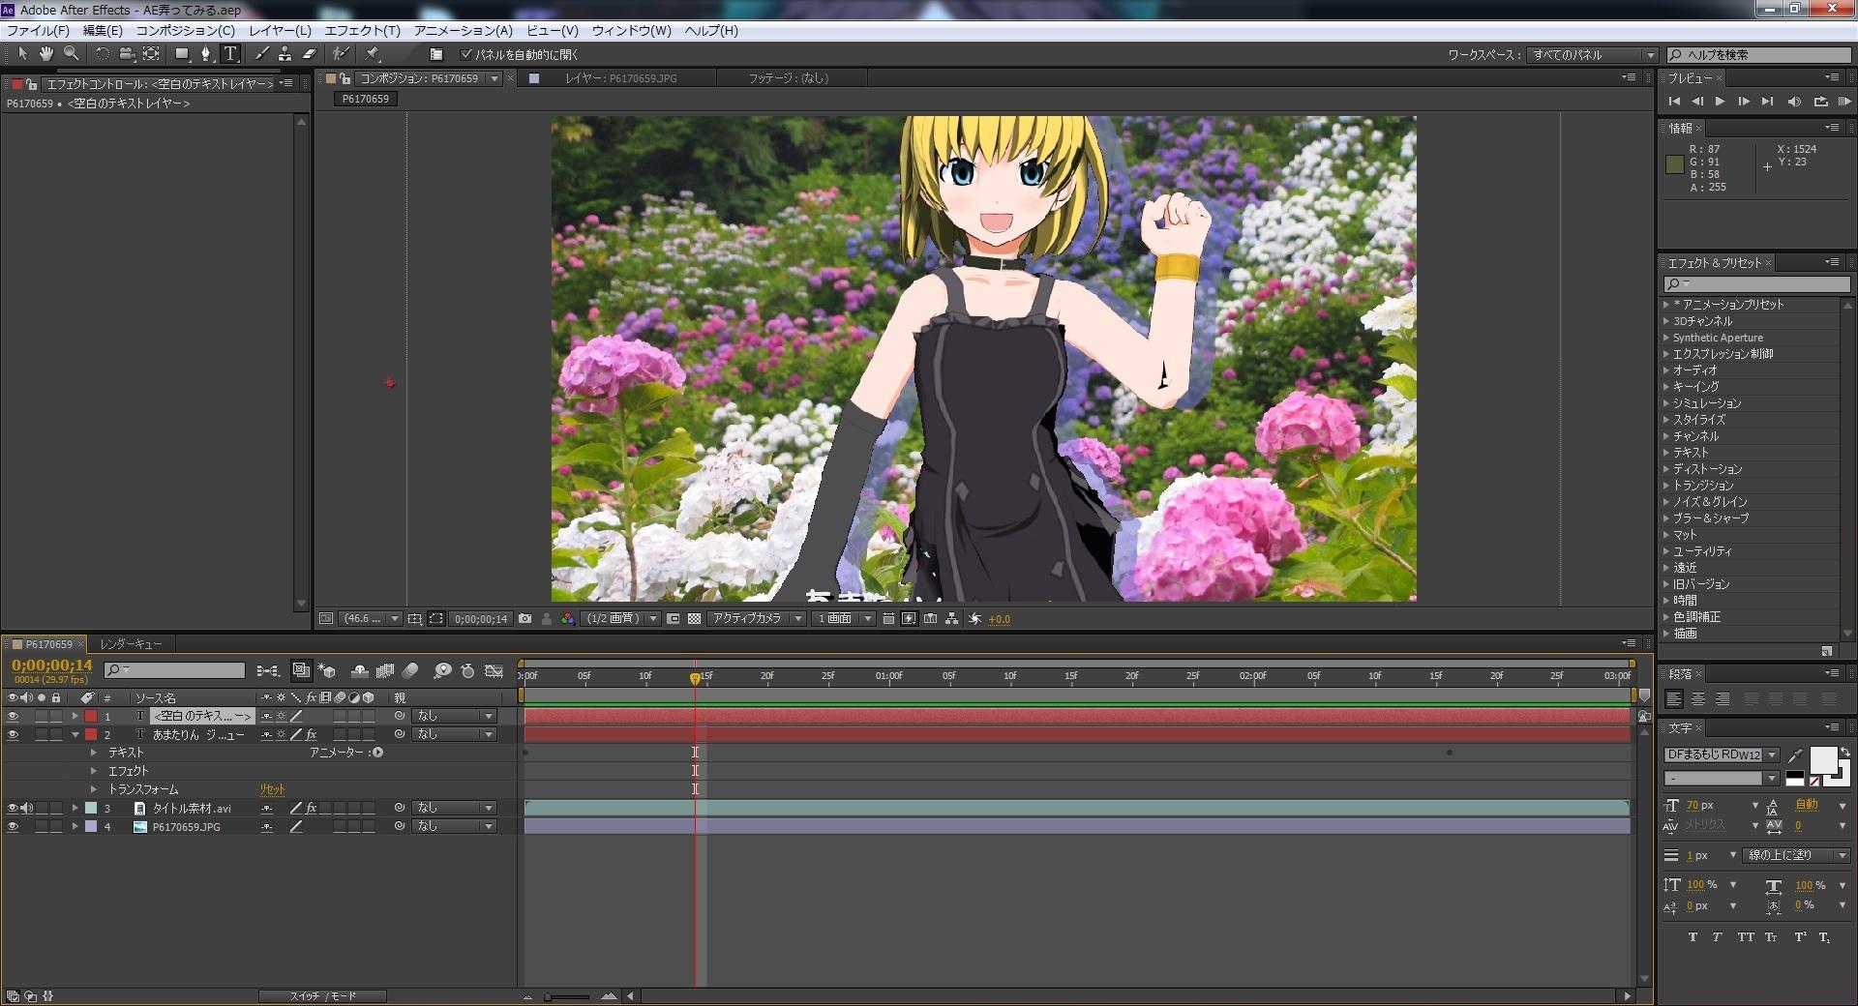Activate the horizontal Type tool
The image size is (1858, 1006).
point(230,54)
